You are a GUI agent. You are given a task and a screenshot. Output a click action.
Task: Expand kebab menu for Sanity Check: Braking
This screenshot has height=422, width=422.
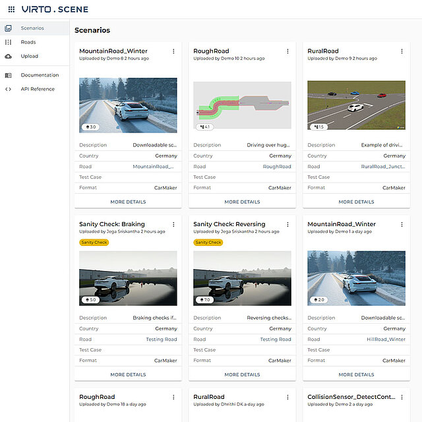point(173,224)
